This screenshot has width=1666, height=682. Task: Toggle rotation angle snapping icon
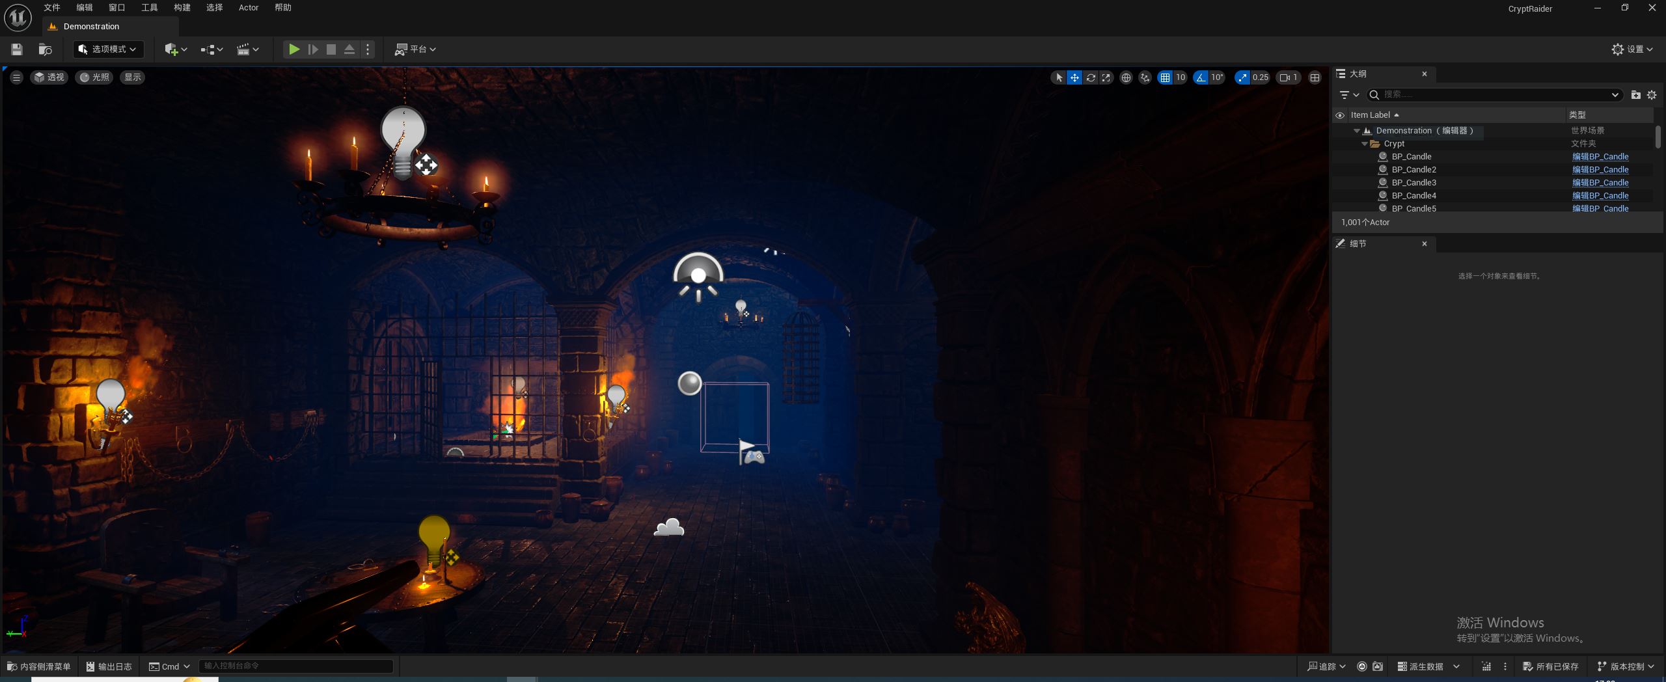coord(1201,77)
